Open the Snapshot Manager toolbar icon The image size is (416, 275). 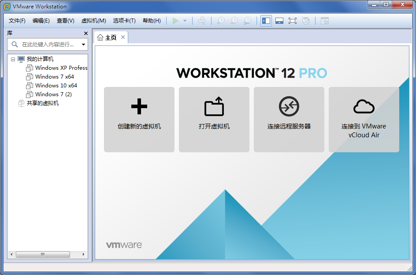pos(247,21)
